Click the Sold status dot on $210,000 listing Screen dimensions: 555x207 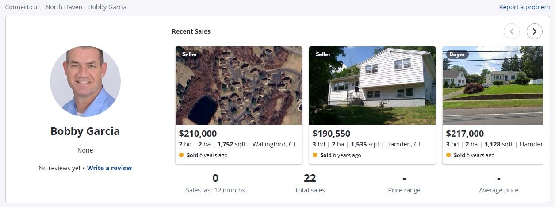181,155
